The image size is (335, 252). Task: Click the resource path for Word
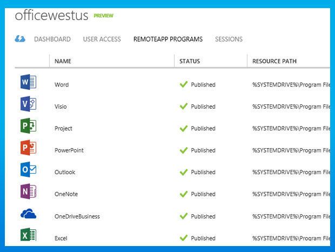click(x=291, y=85)
